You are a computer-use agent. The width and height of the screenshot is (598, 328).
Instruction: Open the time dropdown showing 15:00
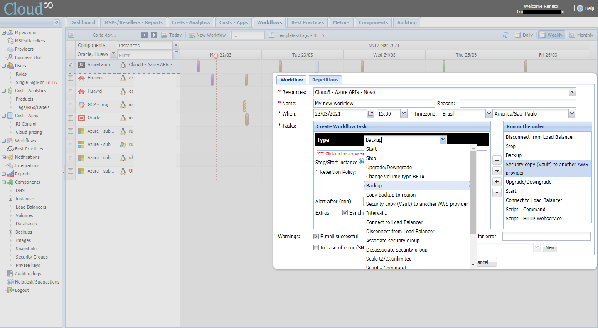pyautogui.click(x=403, y=113)
